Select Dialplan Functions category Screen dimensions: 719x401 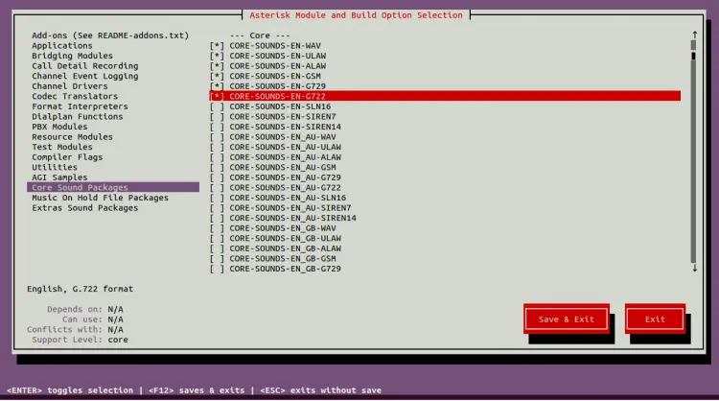77,116
